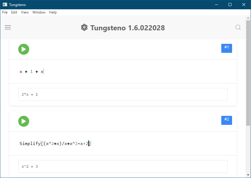This screenshot has width=251, height=178.
Task: Click the search magnifier icon
Action: click(238, 27)
